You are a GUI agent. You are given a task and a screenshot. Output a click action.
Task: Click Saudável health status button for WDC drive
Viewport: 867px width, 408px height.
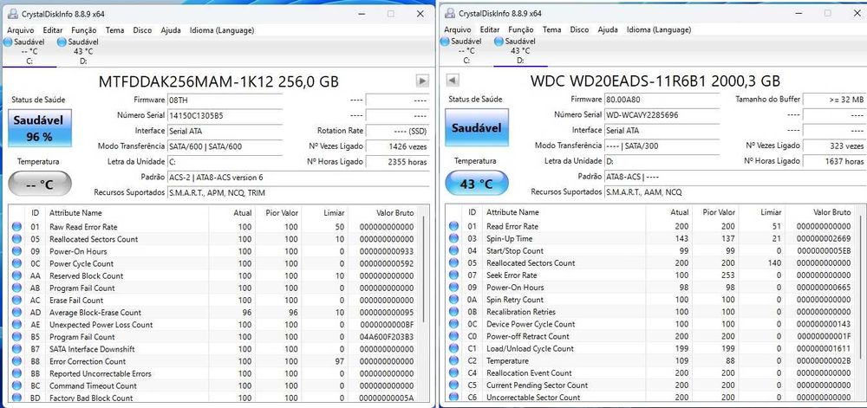coord(477,127)
